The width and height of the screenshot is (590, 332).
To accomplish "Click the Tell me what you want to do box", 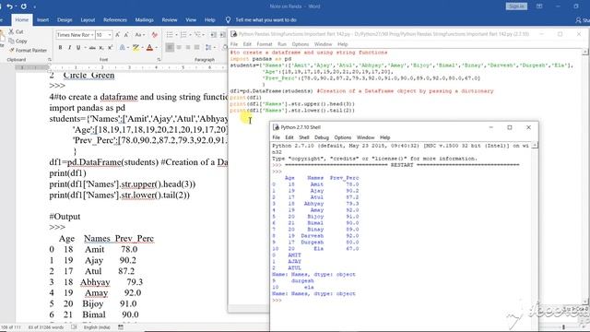I will pos(265,20).
